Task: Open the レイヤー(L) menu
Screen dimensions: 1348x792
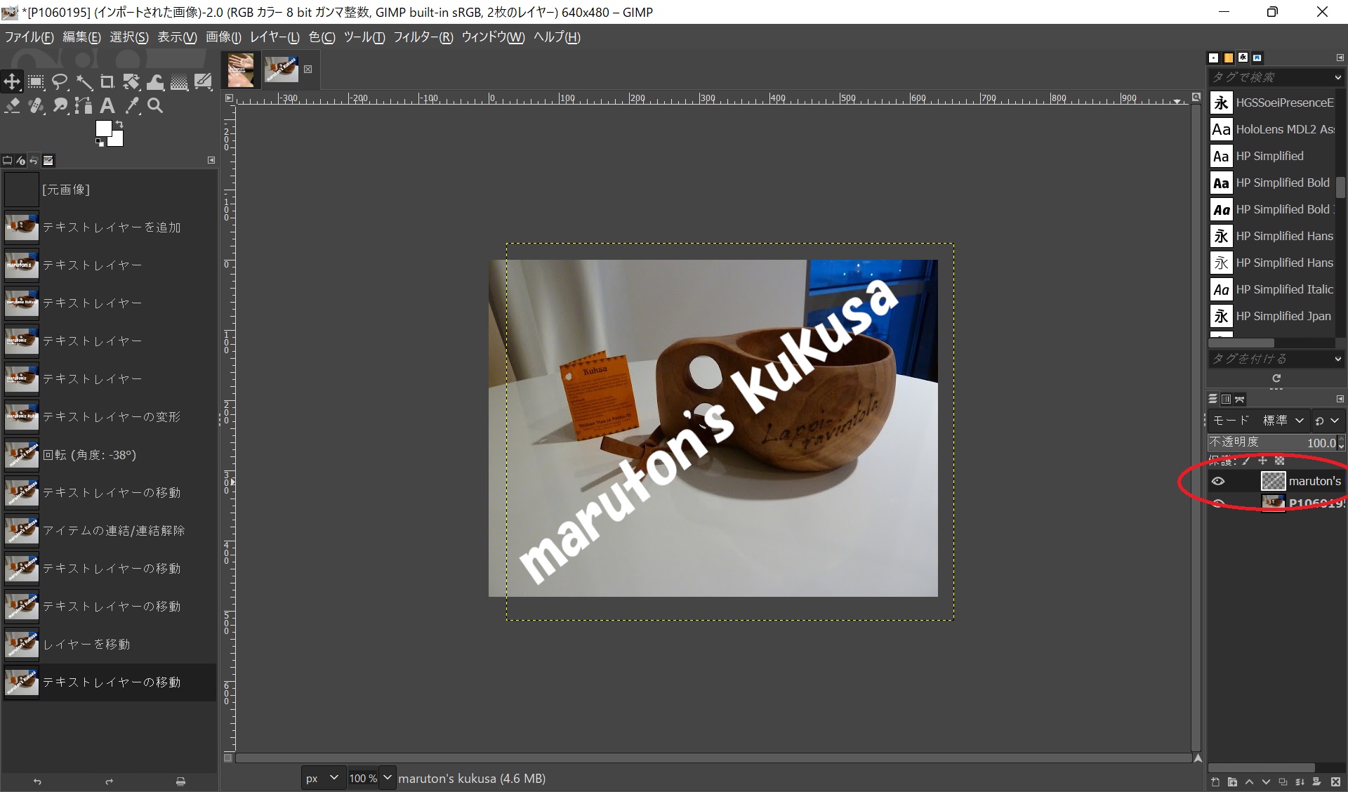Action: click(x=275, y=37)
